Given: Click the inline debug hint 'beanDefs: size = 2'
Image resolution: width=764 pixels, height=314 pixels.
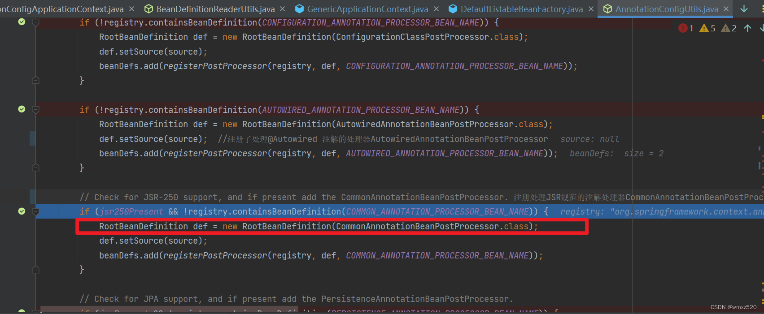Looking at the screenshot, I should coord(616,153).
